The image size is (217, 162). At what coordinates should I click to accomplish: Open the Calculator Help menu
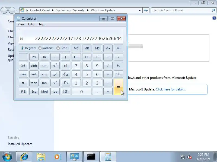(x=41, y=24)
